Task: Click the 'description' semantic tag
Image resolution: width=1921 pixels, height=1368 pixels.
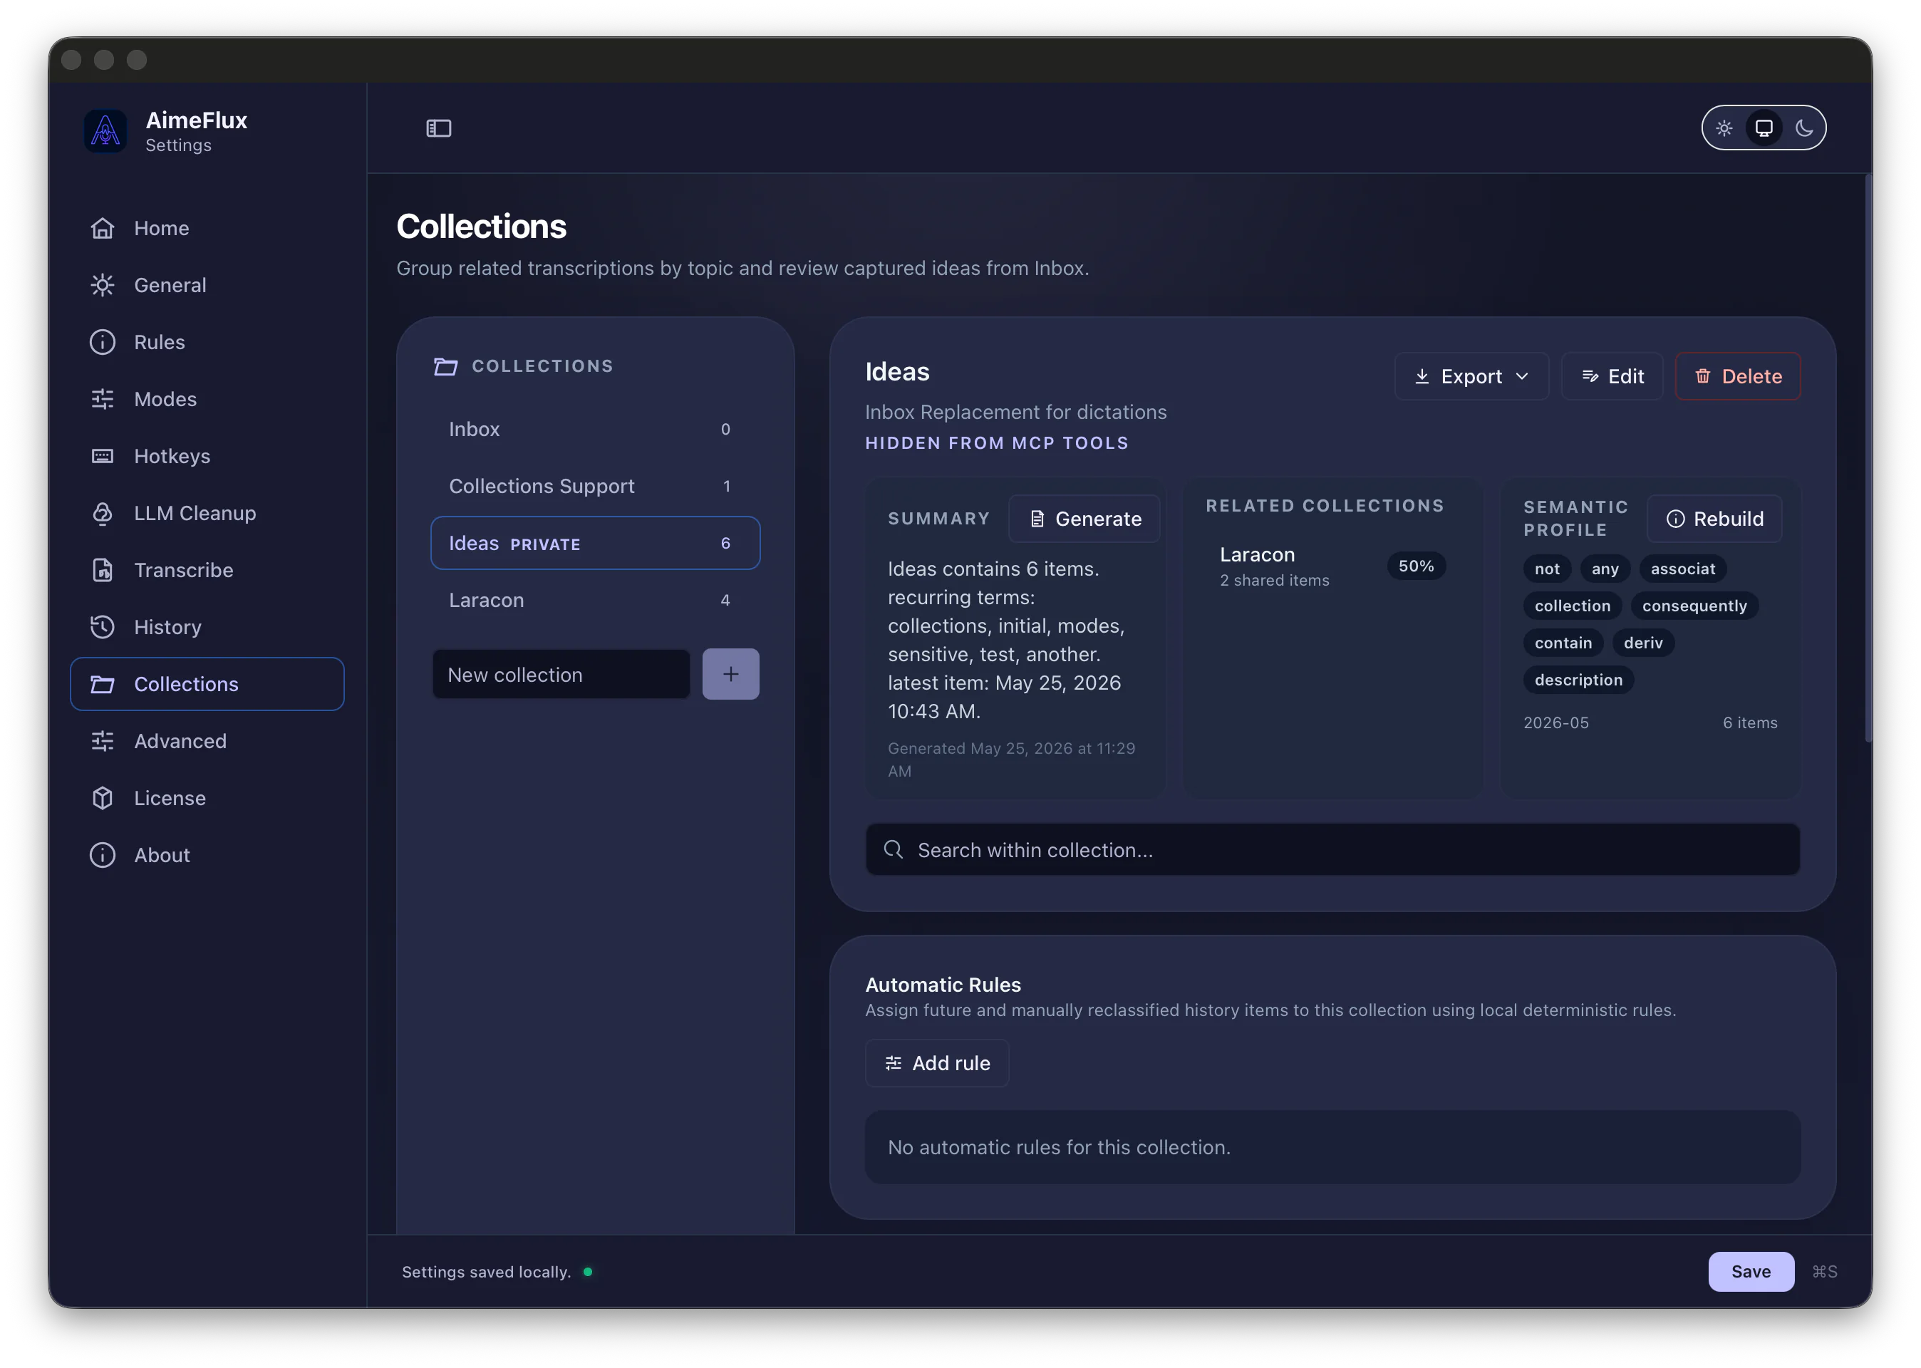Action: [x=1578, y=680]
